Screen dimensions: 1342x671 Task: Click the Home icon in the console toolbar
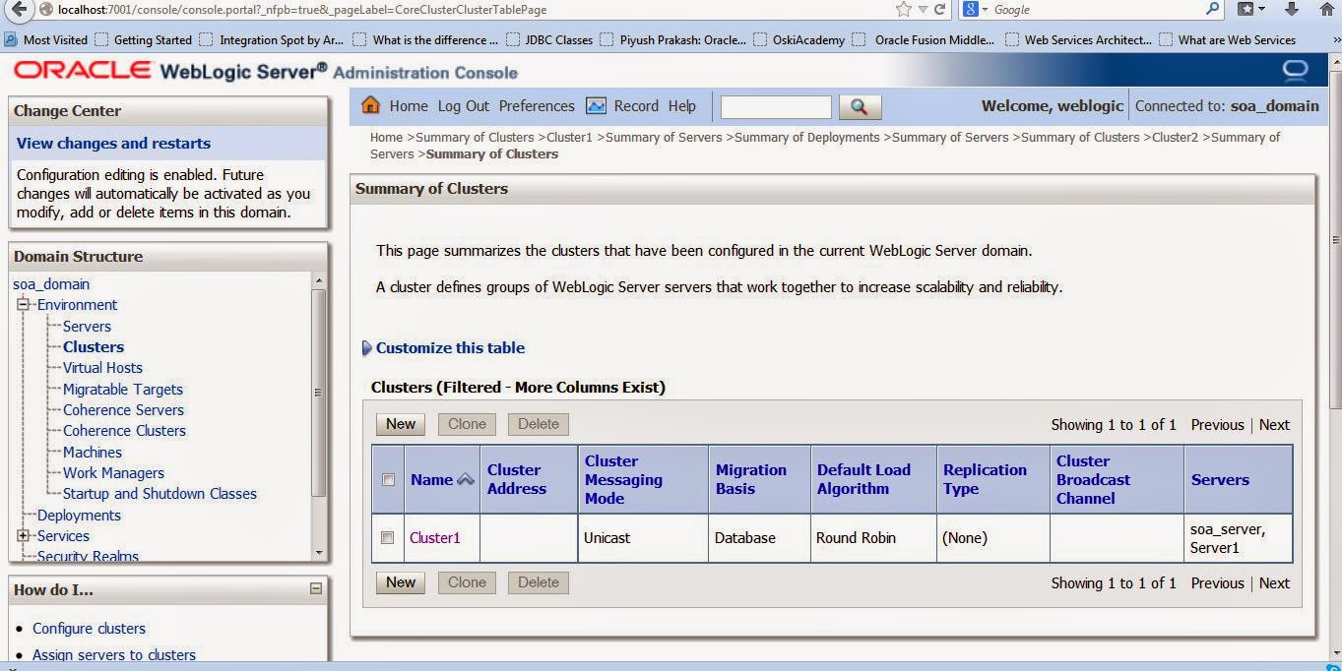(x=372, y=105)
